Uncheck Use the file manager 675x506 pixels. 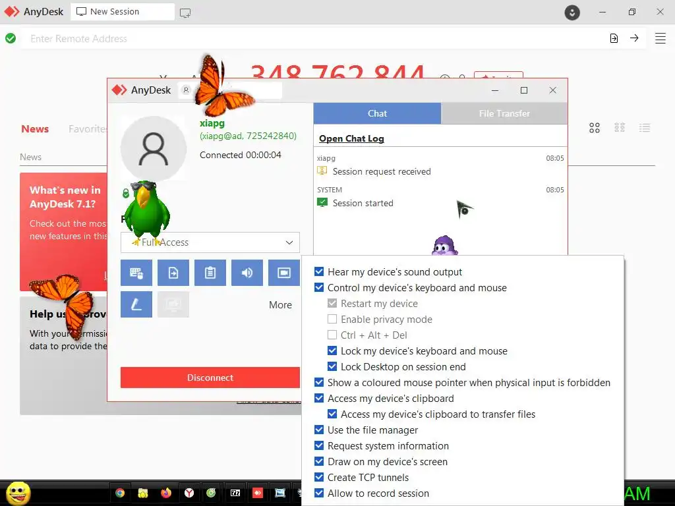[319, 430]
